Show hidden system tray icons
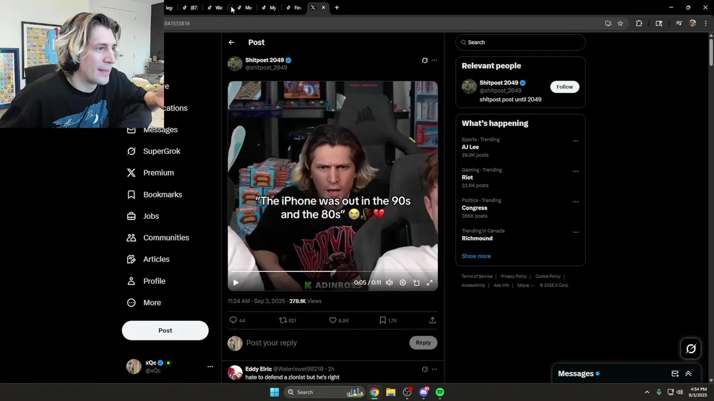 click(x=647, y=392)
